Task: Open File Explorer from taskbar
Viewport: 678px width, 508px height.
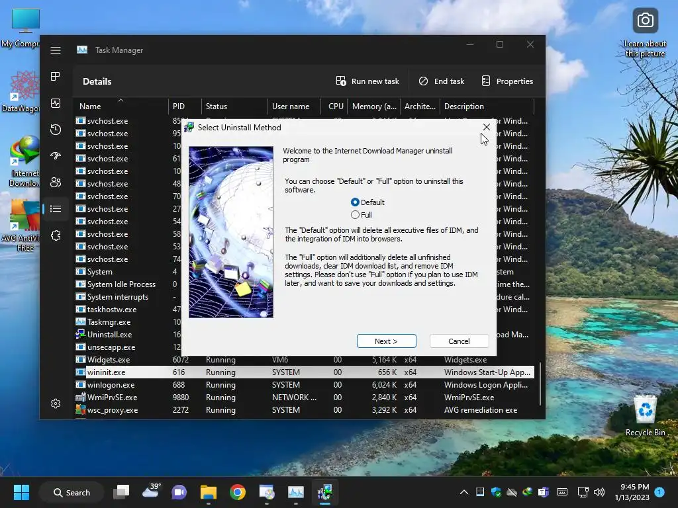Action: coord(209,492)
